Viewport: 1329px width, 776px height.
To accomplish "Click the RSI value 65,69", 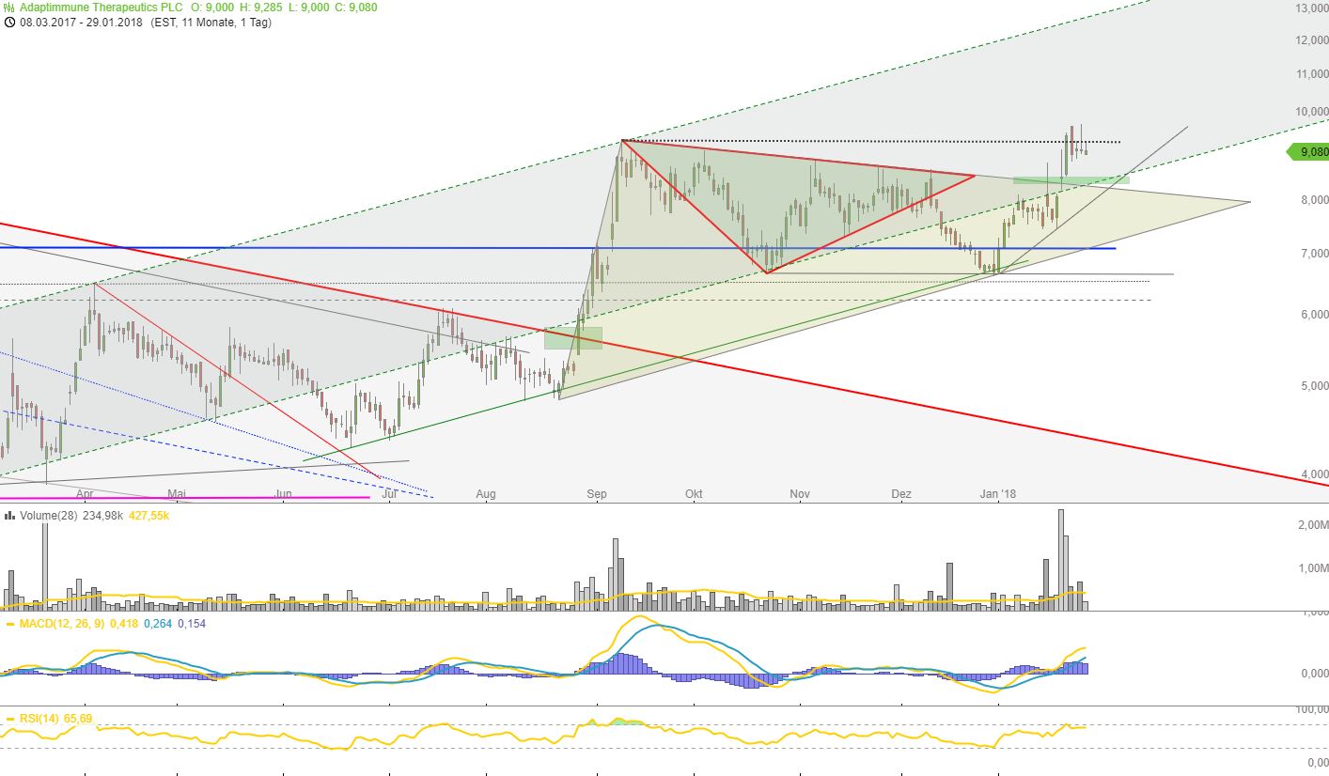I will coord(78,719).
